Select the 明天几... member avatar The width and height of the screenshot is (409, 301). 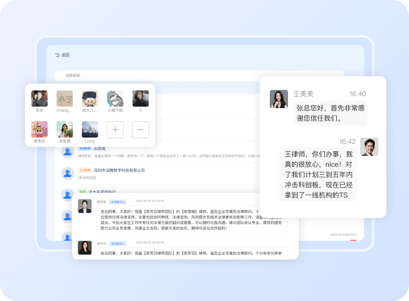pos(90,98)
